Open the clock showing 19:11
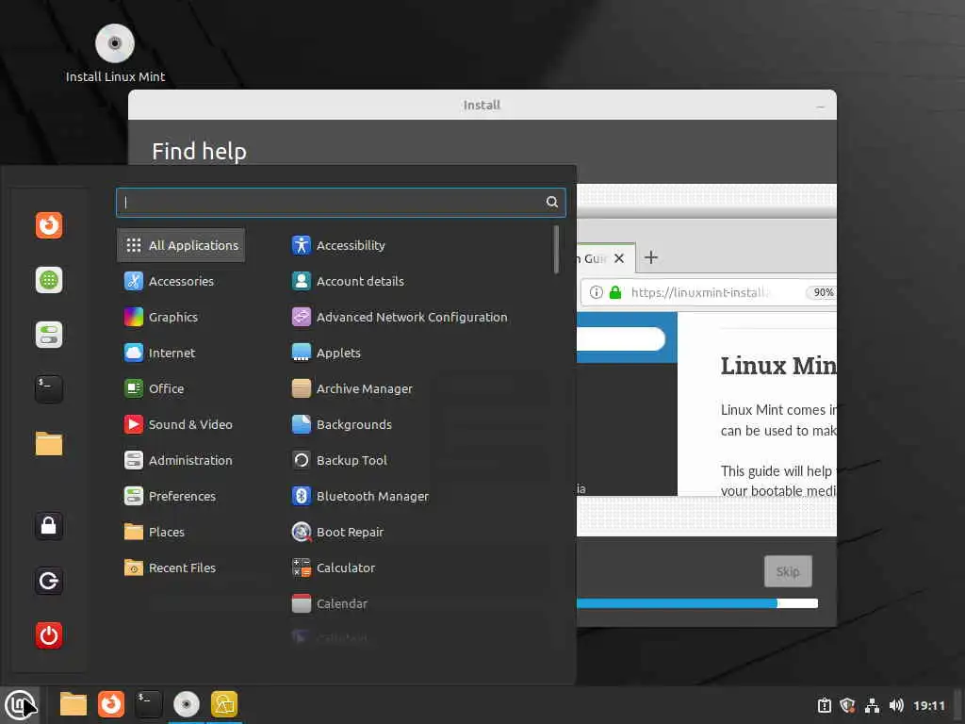Viewport: 965px width, 724px height. [x=928, y=705]
